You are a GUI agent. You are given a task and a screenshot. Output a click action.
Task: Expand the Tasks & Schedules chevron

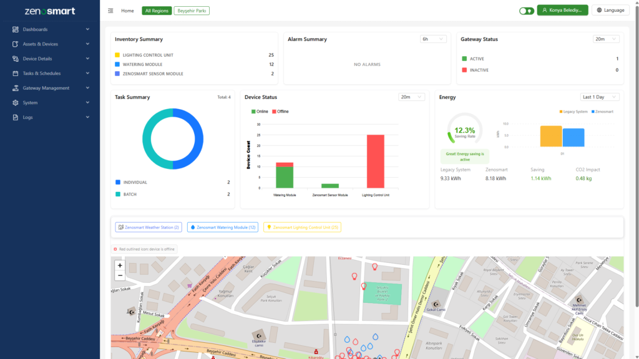click(87, 74)
